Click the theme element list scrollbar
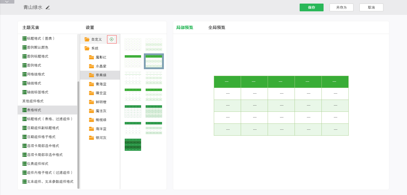 tap(78, 134)
